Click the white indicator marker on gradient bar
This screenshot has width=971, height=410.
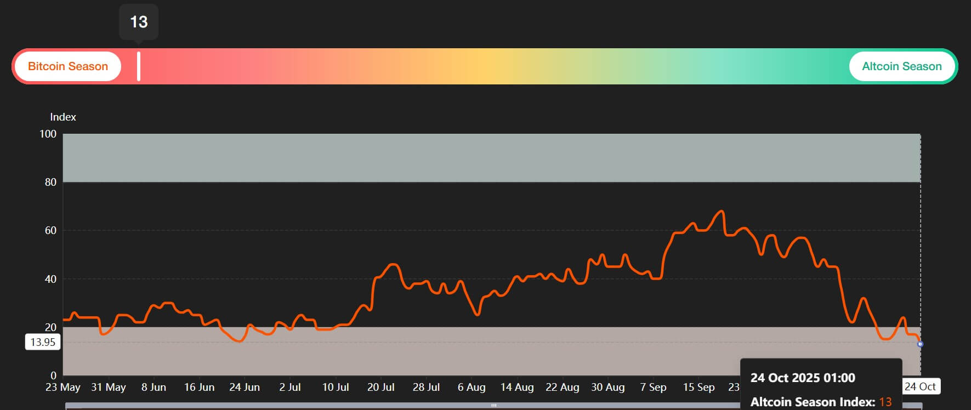[139, 66]
